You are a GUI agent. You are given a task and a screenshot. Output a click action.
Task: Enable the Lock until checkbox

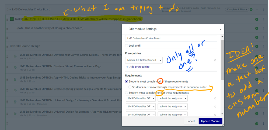127,46
